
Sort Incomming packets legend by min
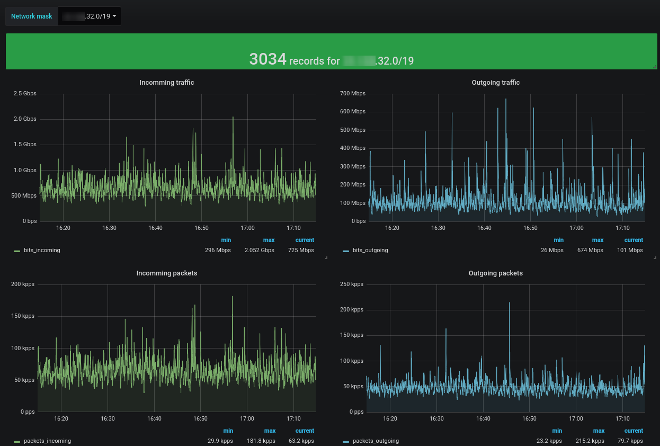pyautogui.click(x=228, y=431)
